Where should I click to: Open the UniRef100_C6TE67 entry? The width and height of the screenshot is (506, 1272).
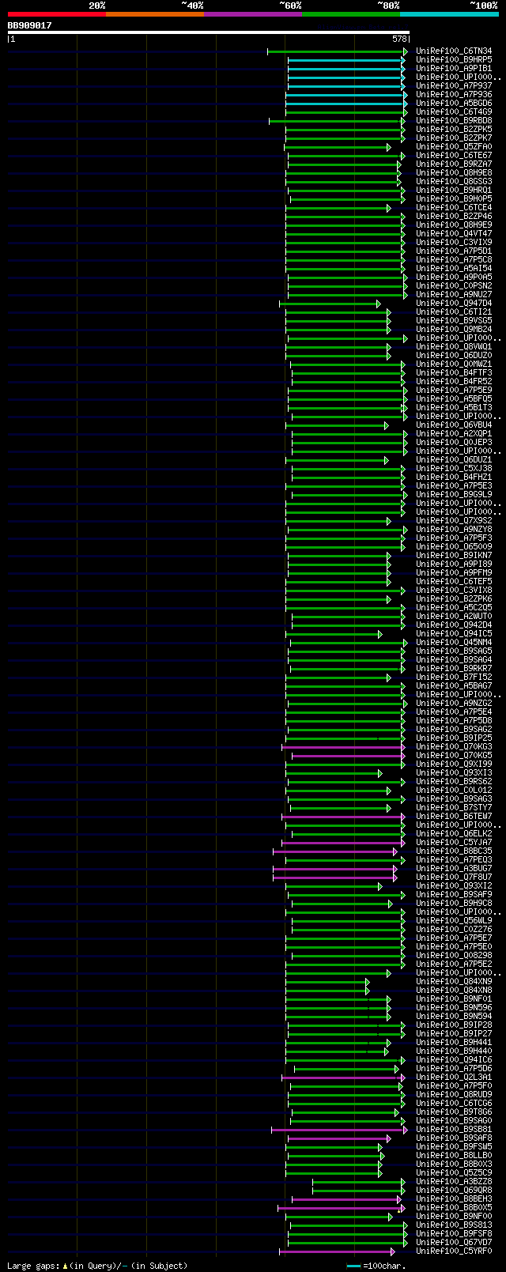[x=454, y=156]
